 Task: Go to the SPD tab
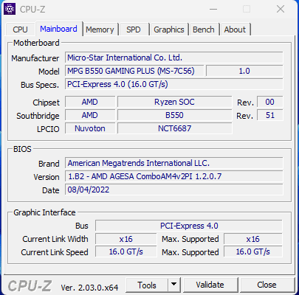coord(134,29)
